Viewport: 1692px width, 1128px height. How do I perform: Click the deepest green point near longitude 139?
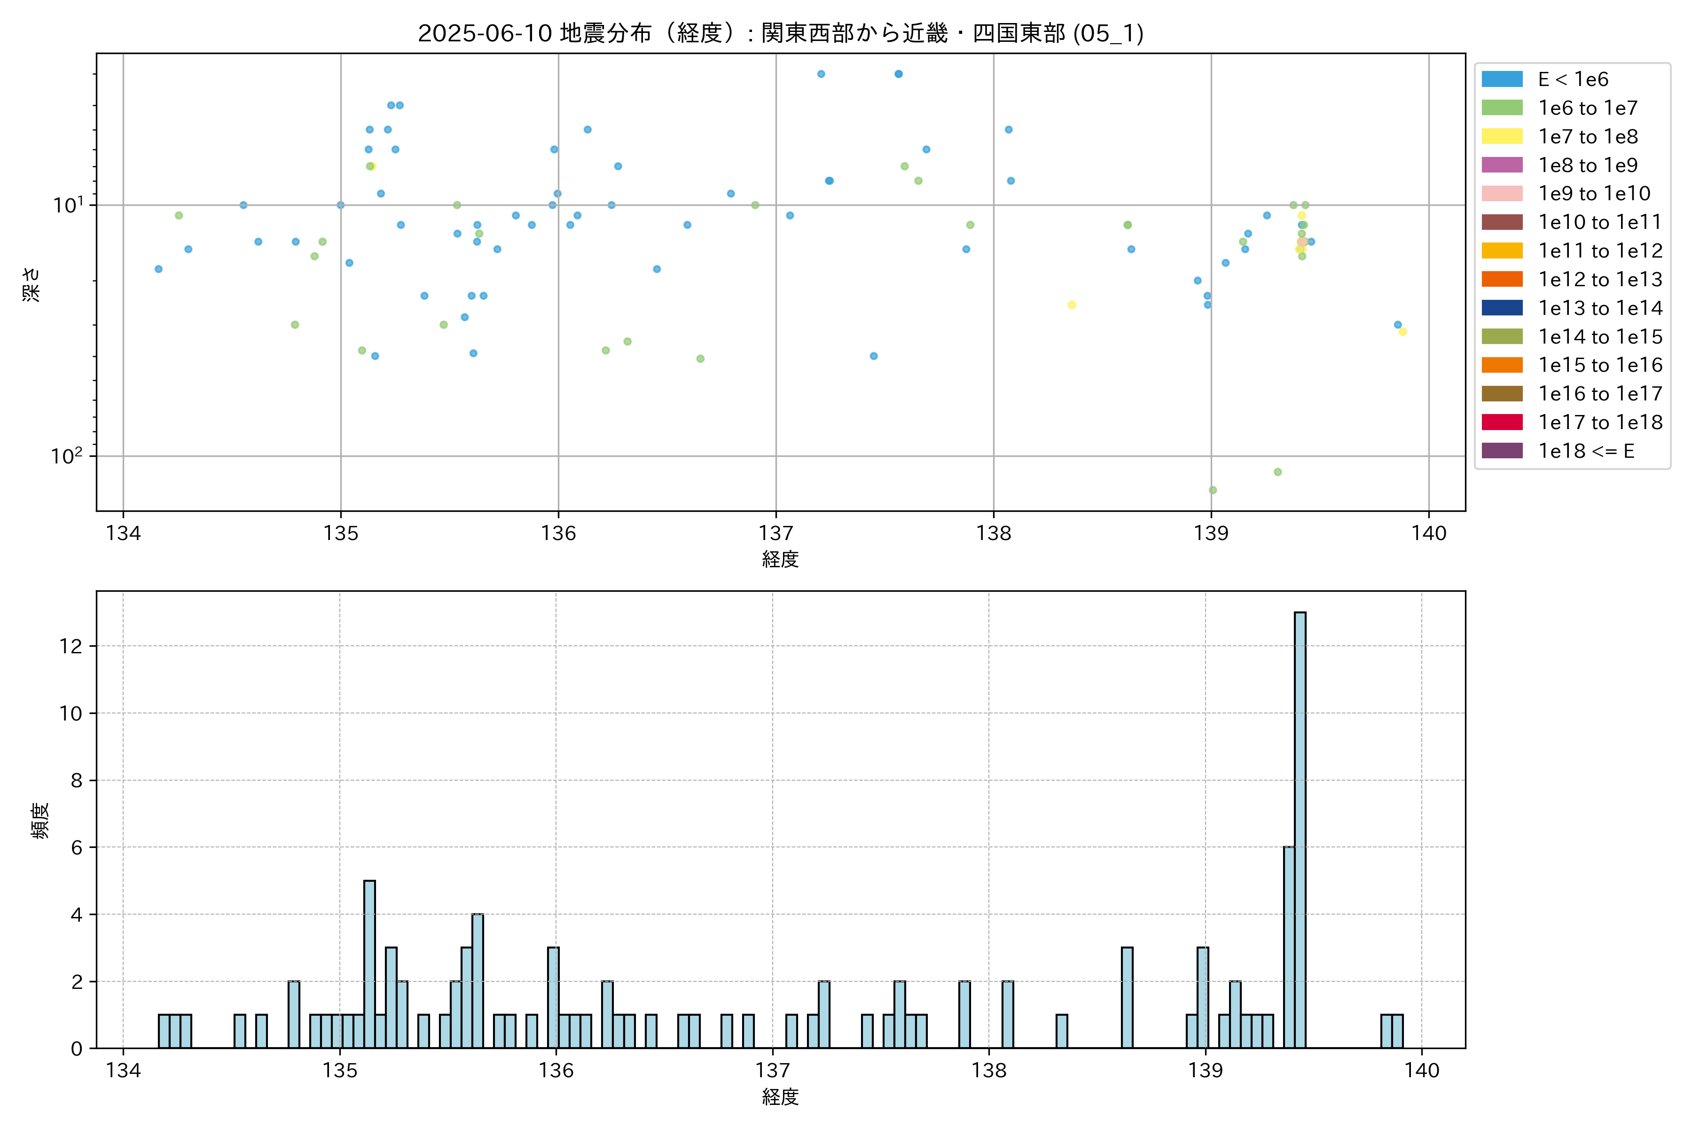(x=1213, y=490)
